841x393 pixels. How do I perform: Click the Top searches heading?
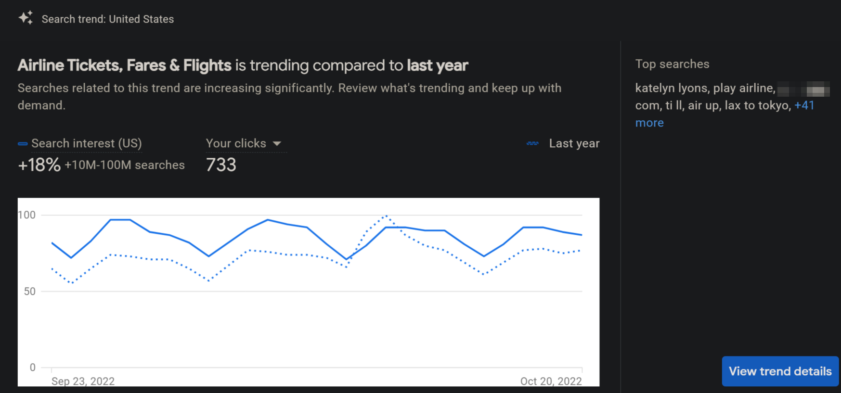tap(672, 64)
